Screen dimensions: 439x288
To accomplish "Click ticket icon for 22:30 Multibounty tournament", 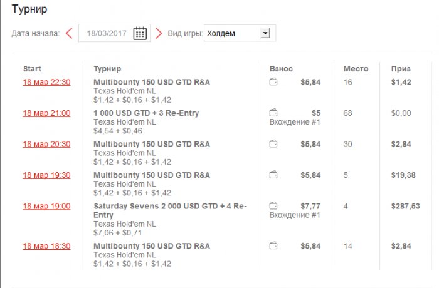I will pyautogui.click(x=273, y=82).
